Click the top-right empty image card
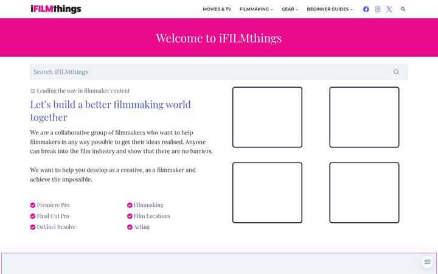 click(364, 117)
